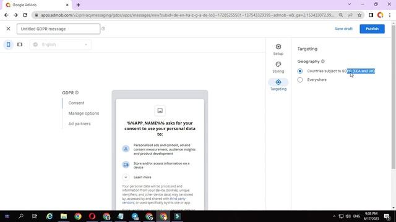Click the store information device icon

[x=126, y=165]
